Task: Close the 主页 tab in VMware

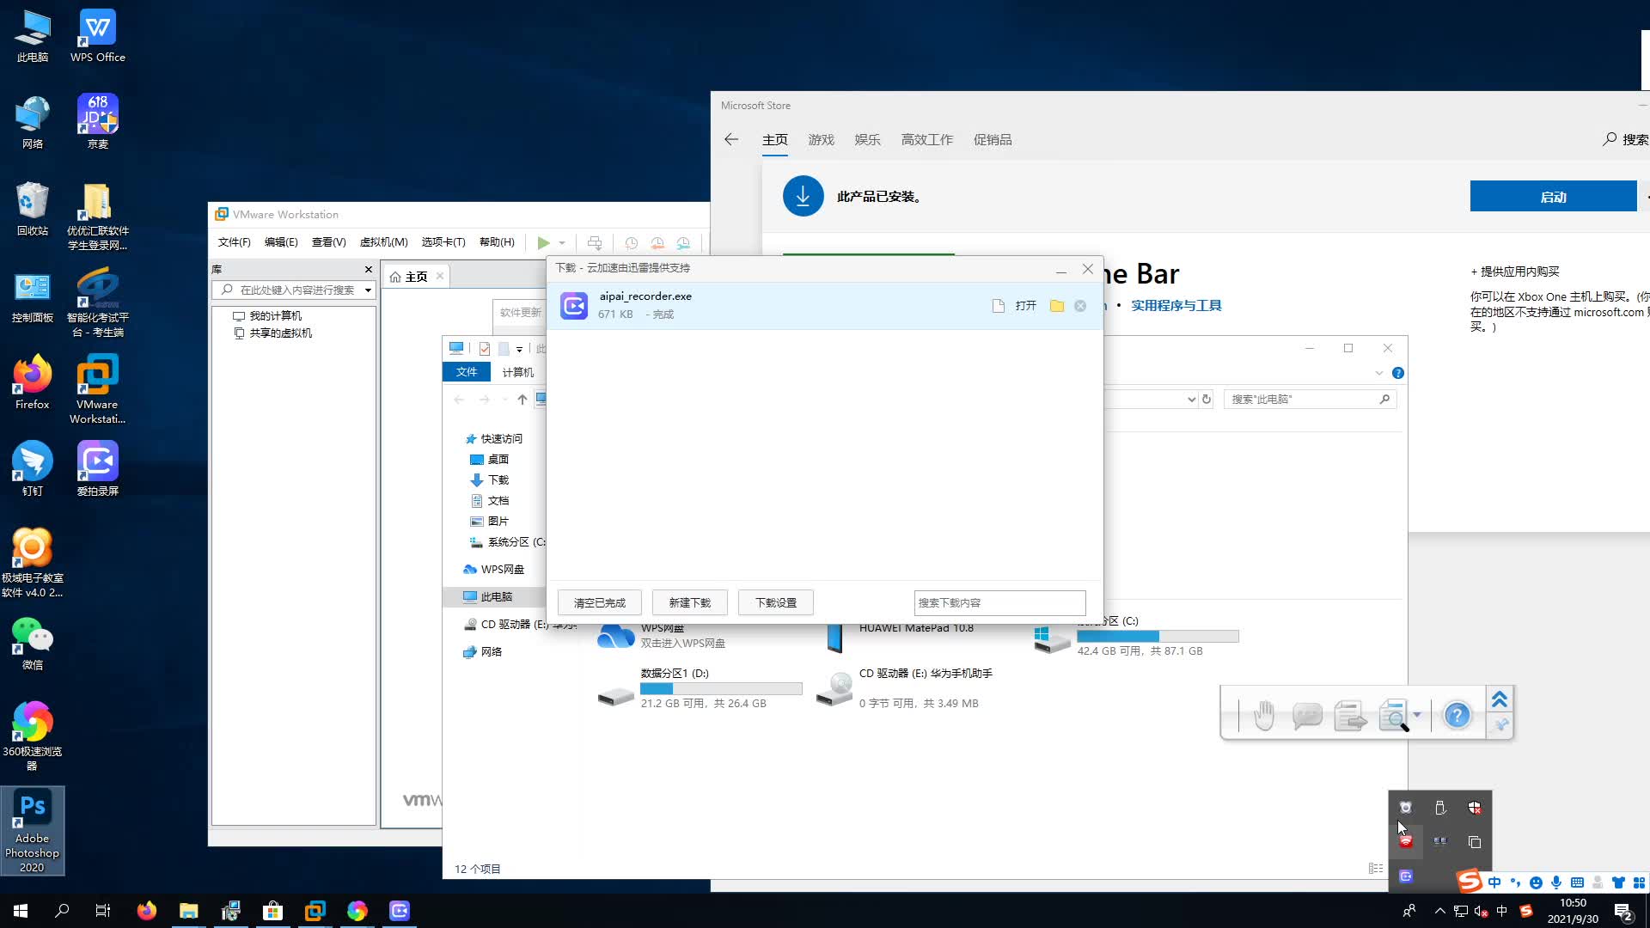Action: 440,276
